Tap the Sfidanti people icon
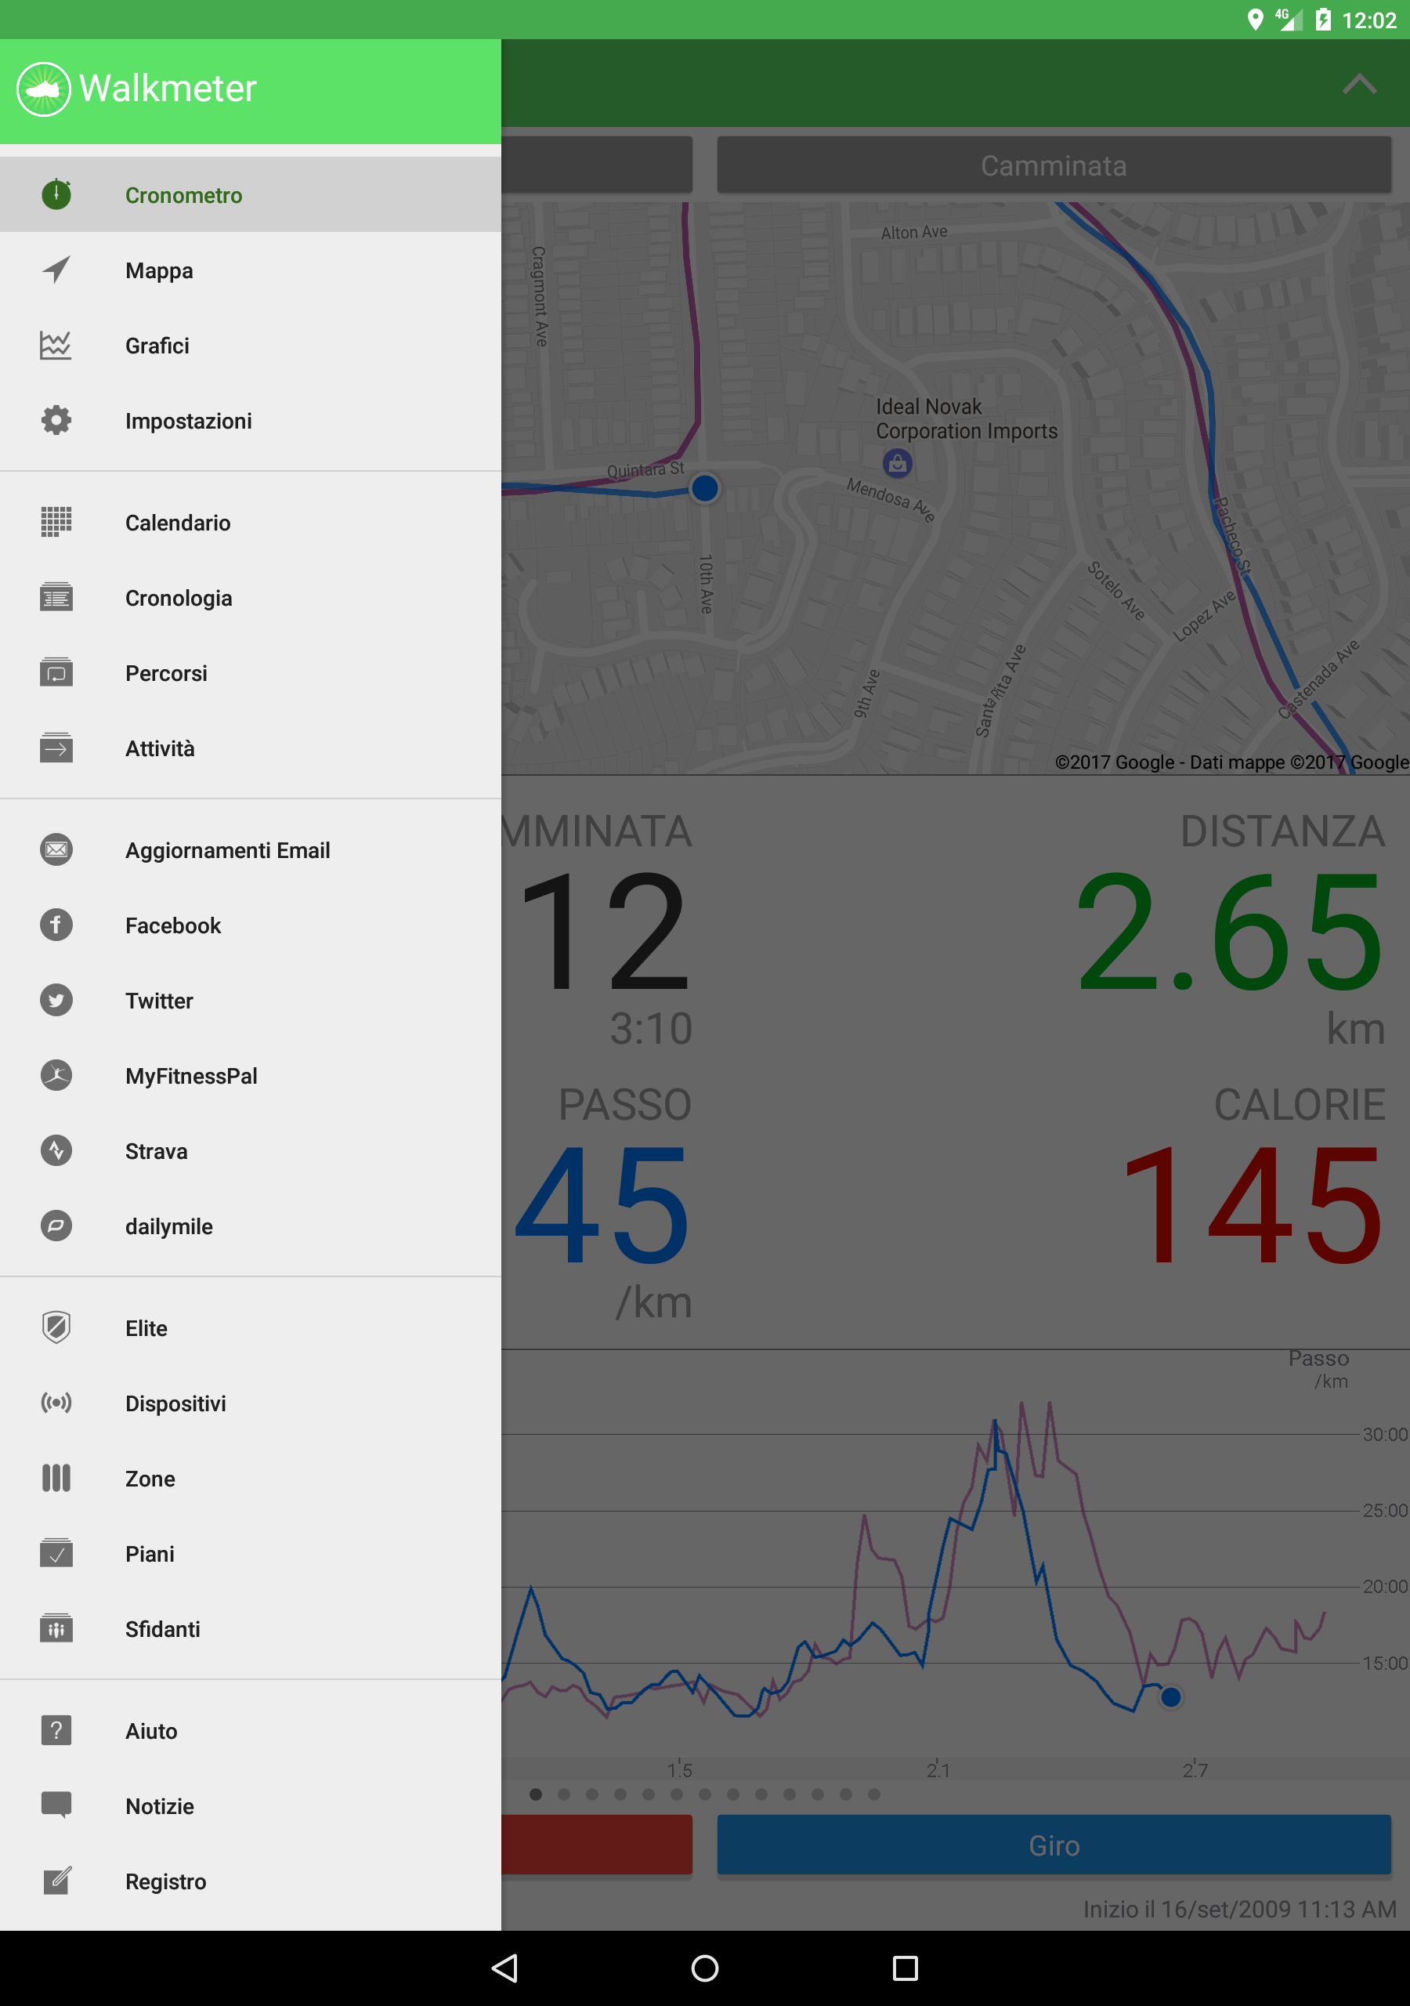 (56, 1628)
